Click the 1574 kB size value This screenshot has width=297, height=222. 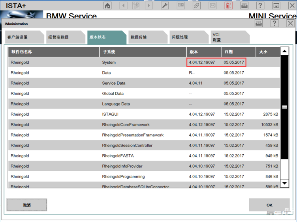pyautogui.click(x=271, y=135)
